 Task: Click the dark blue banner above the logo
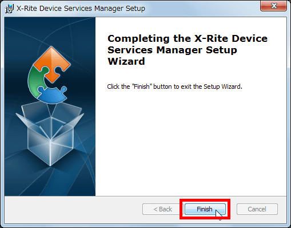[50, 30]
